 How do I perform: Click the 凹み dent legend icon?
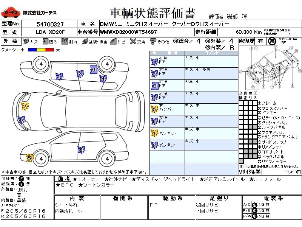(45, 41)
